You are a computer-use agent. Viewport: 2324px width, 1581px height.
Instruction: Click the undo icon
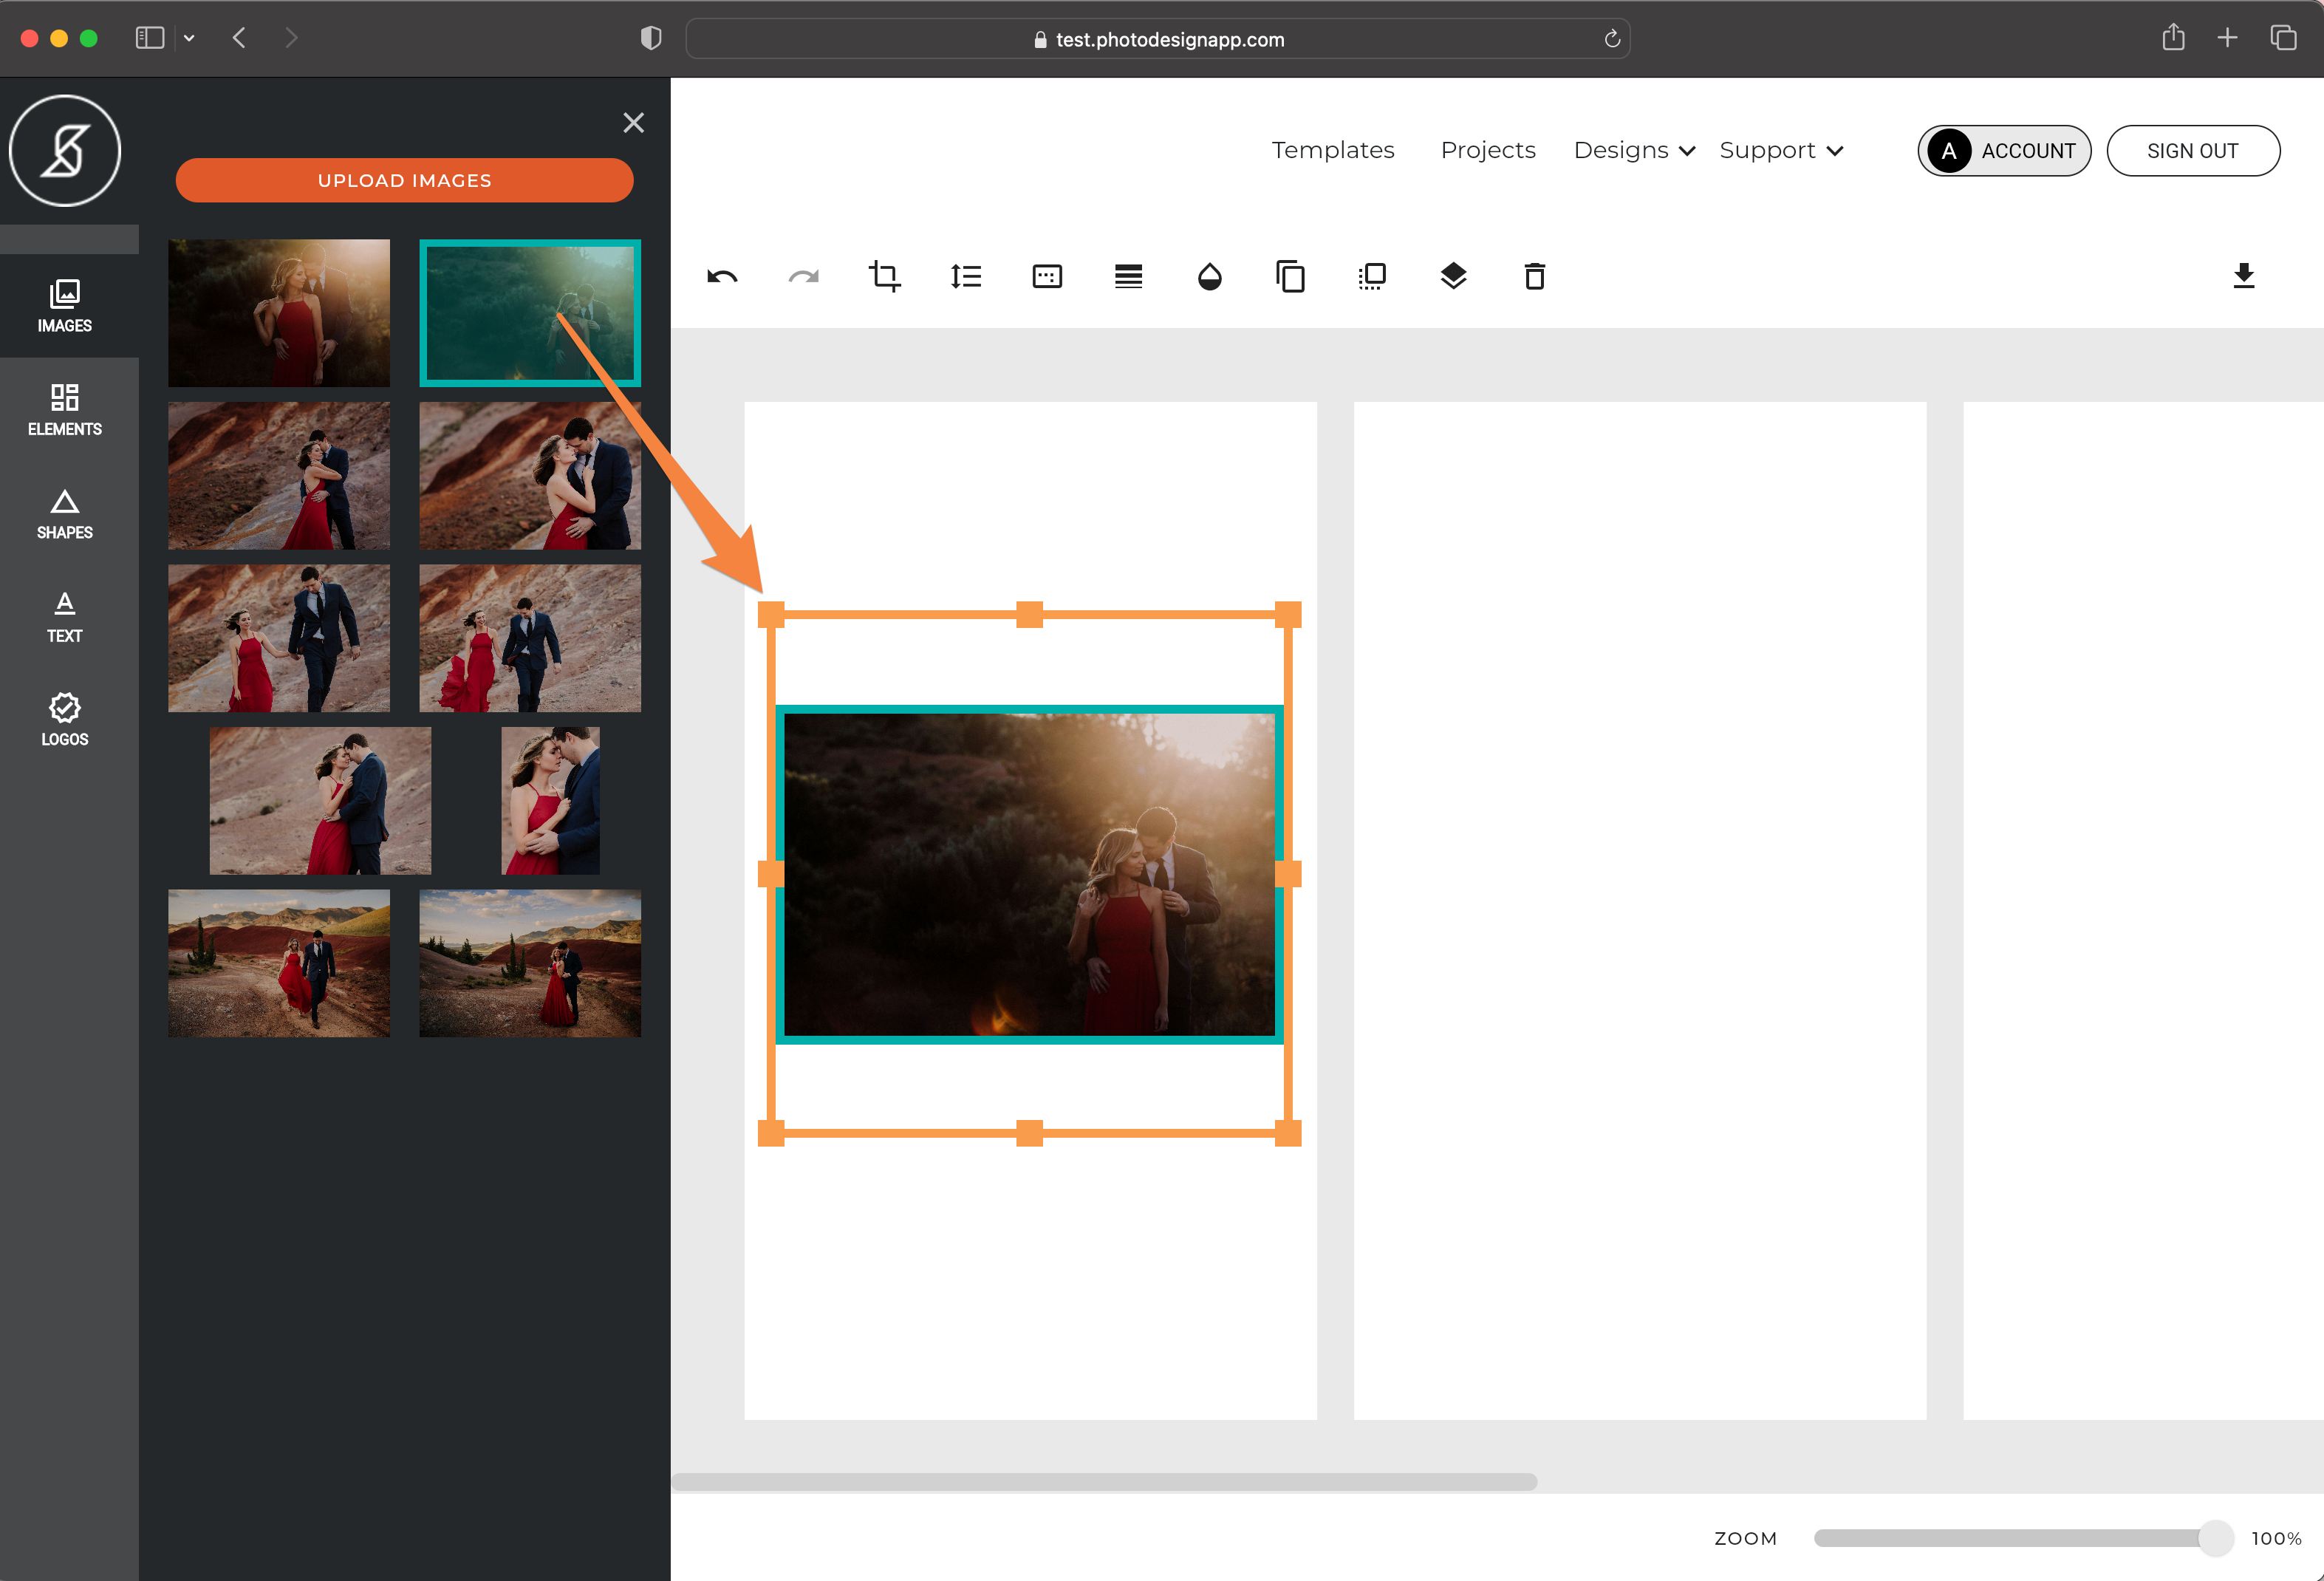coord(722,277)
